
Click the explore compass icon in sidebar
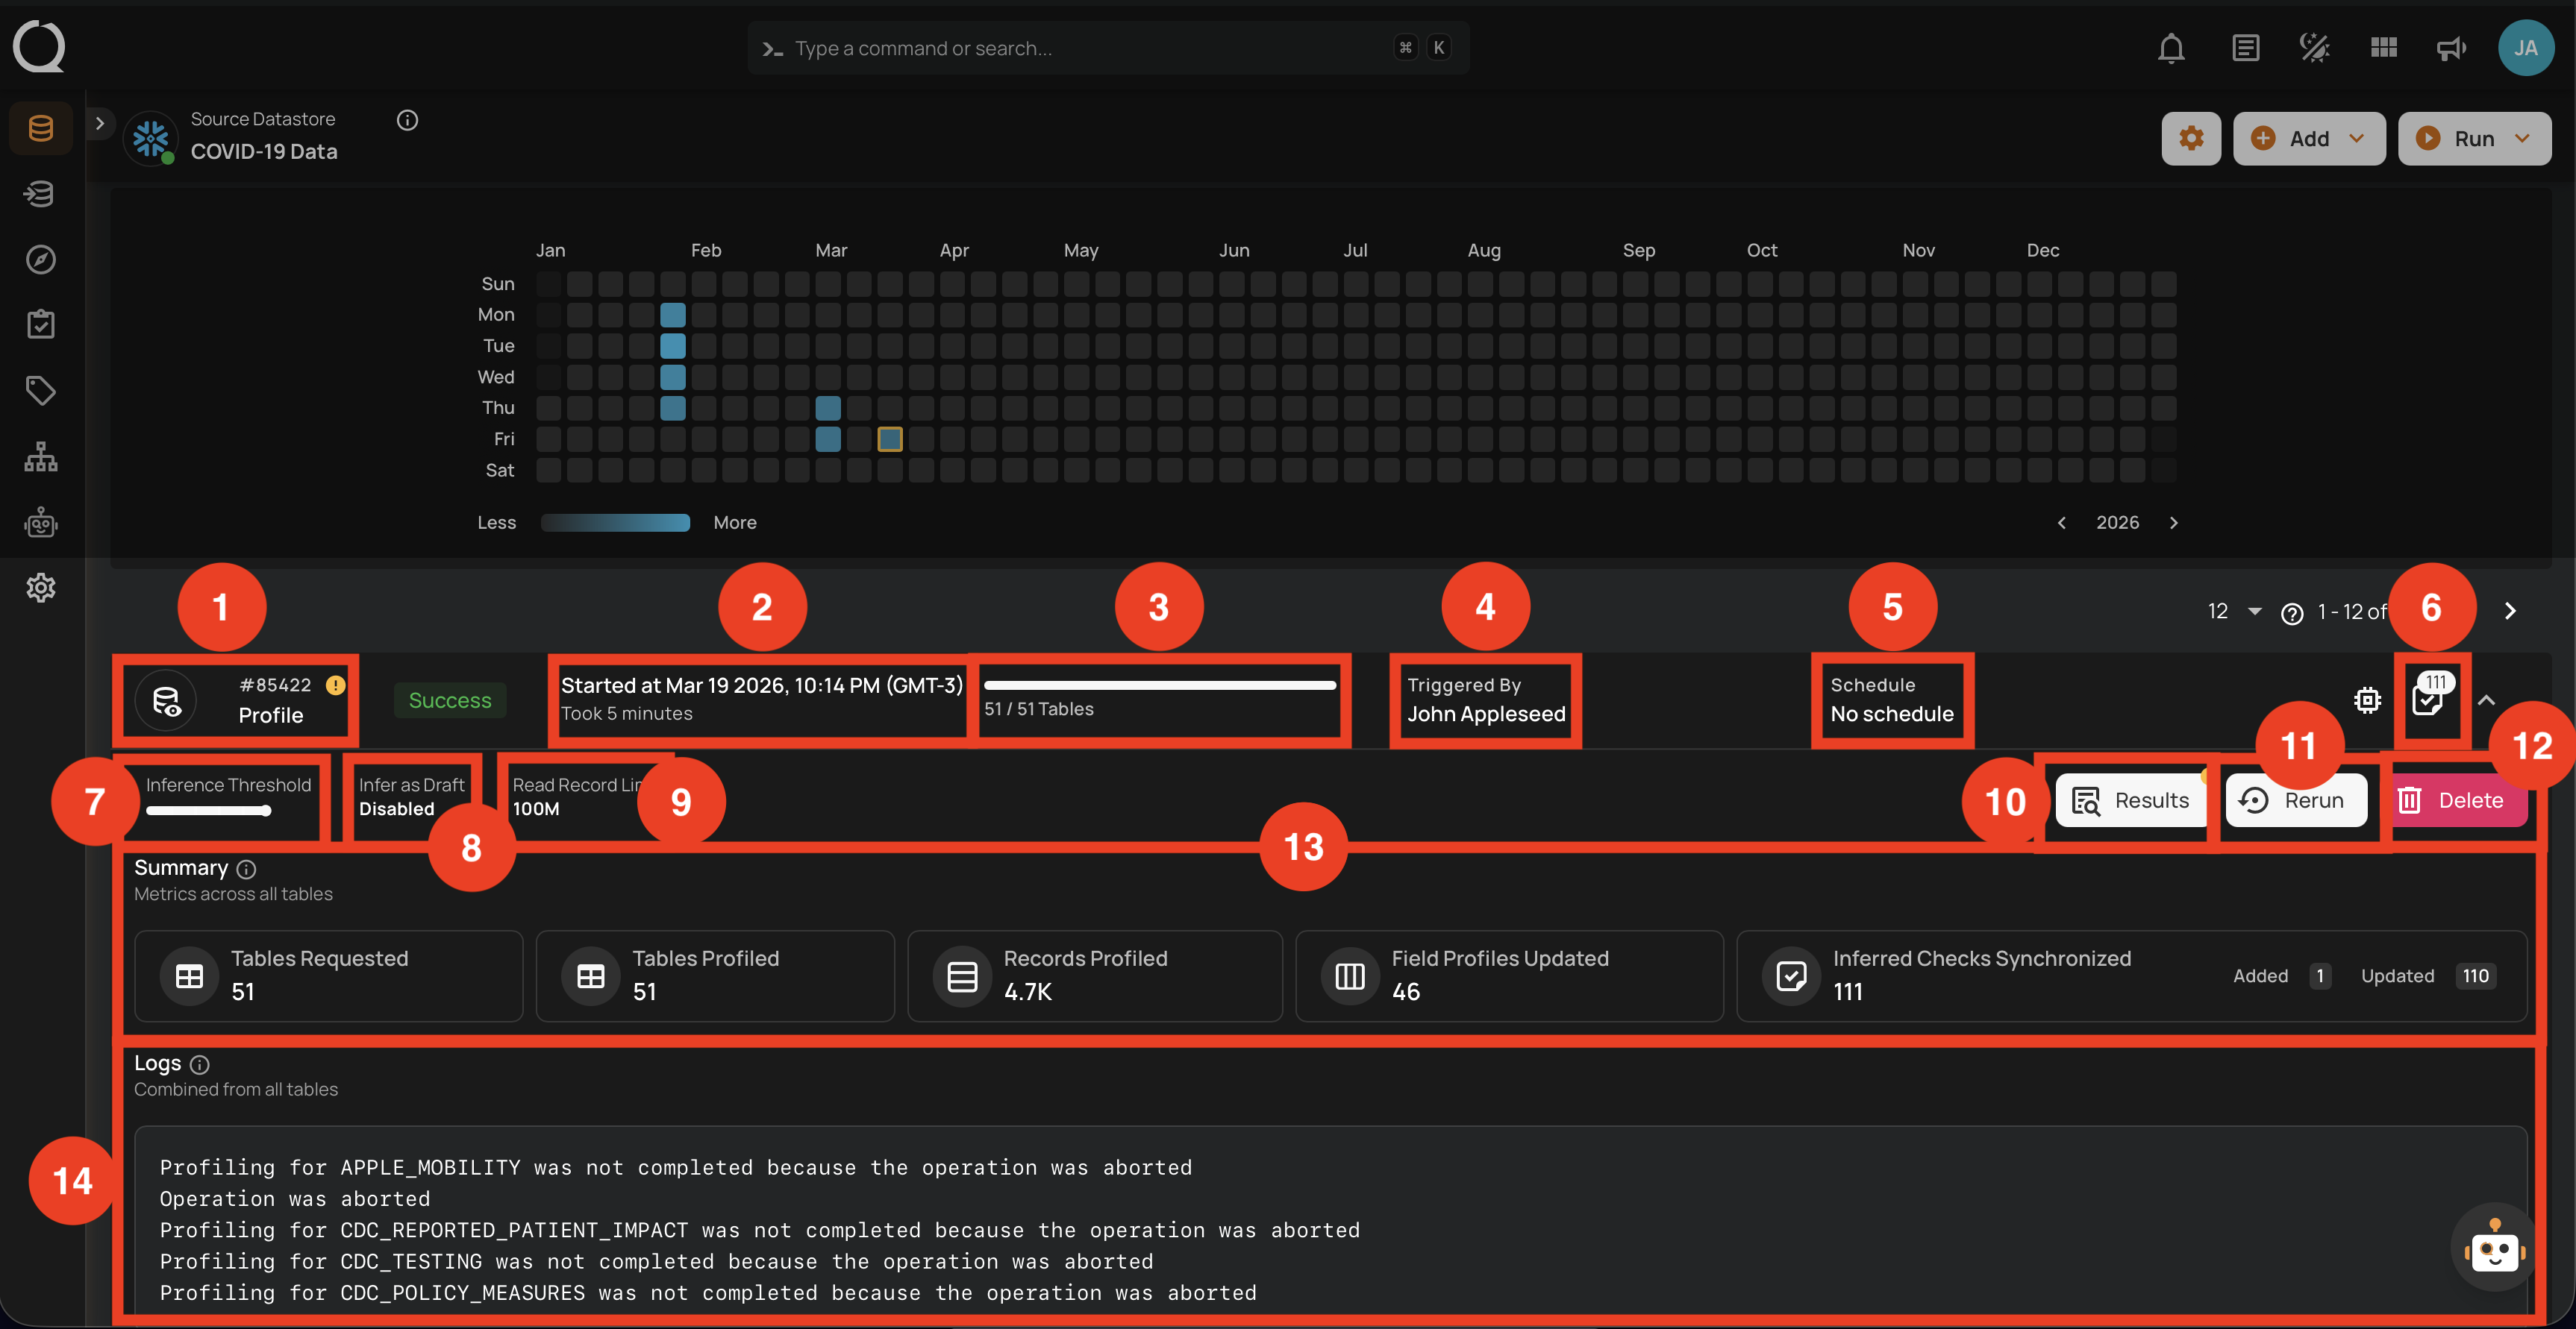point(40,260)
